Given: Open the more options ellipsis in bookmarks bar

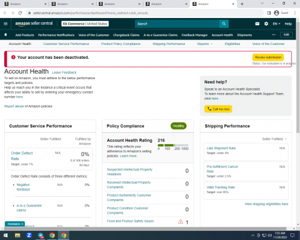Looking at the screenshot, I should tap(274, 35).
